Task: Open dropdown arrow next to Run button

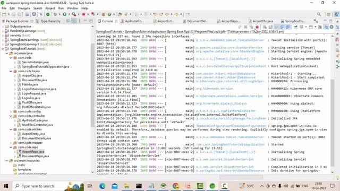Action: (69, 14)
